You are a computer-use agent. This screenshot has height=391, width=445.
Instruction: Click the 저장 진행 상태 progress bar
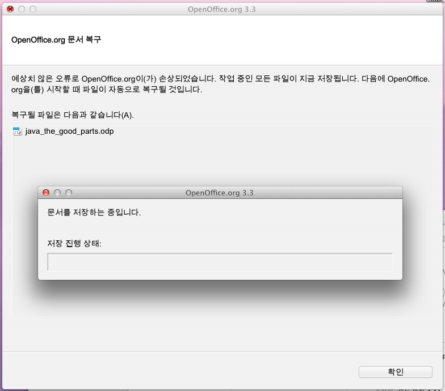[x=220, y=262]
